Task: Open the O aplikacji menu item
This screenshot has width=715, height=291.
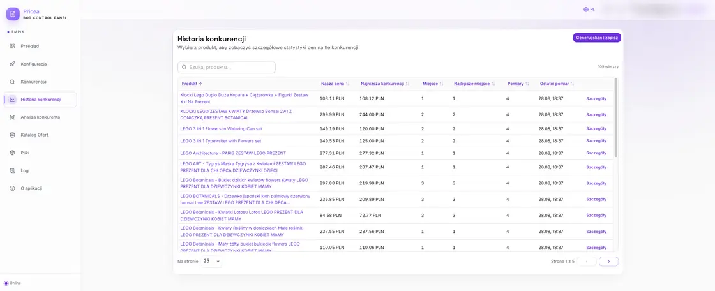Action: (40, 188)
